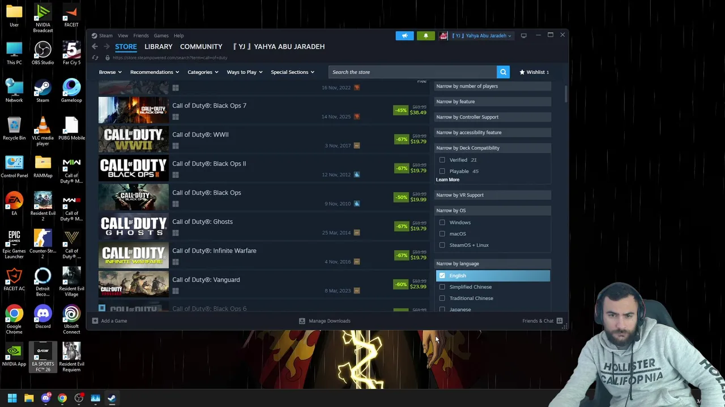Check the Playable Deck compatibility box
The height and width of the screenshot is (407, 725).
(442, 171)
